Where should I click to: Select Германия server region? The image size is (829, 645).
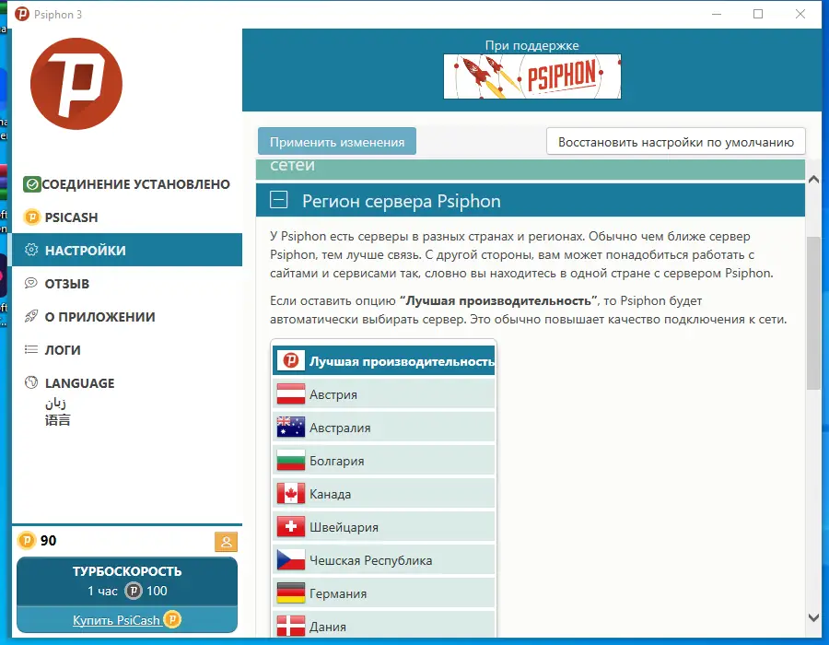pyautogui.click(x=384, y=593)
